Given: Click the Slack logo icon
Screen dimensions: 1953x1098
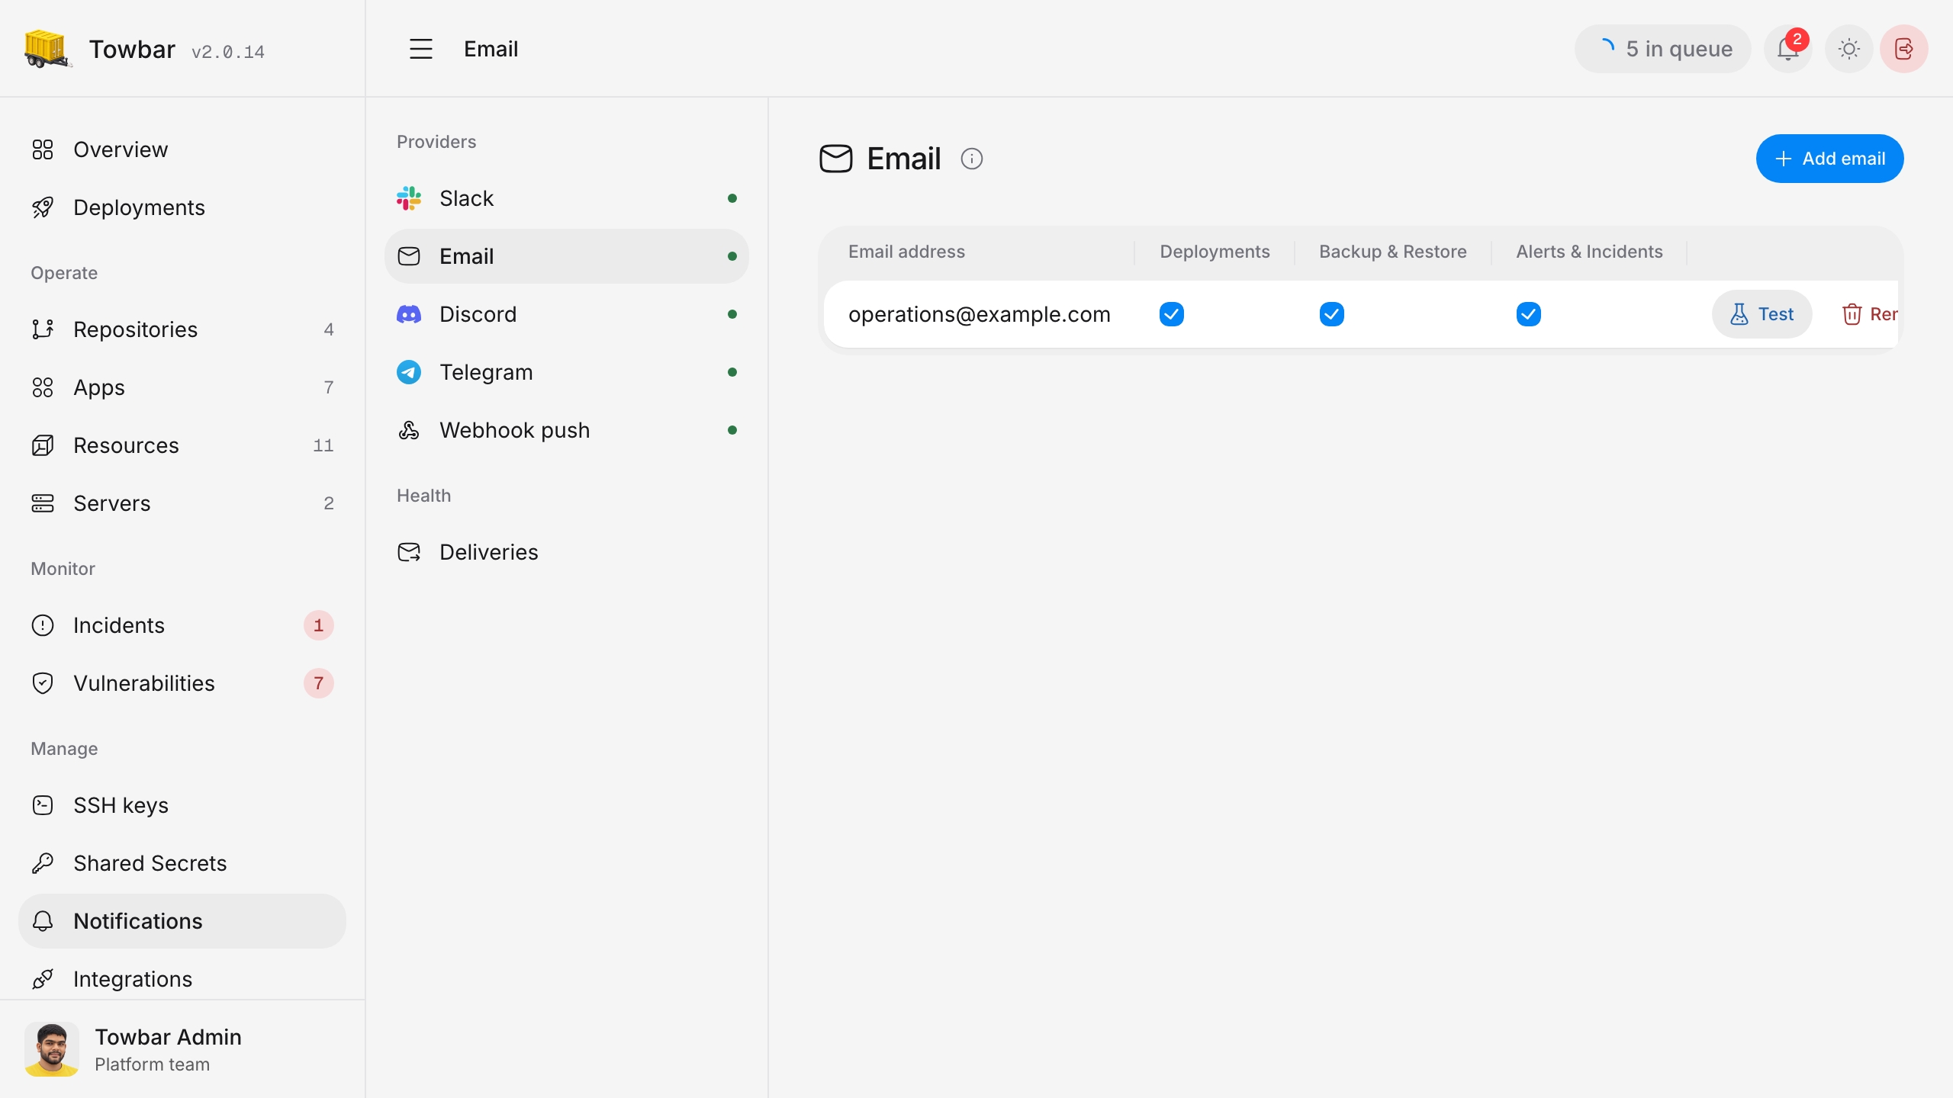Looking at the screenshot, I should tap(409, 198).
